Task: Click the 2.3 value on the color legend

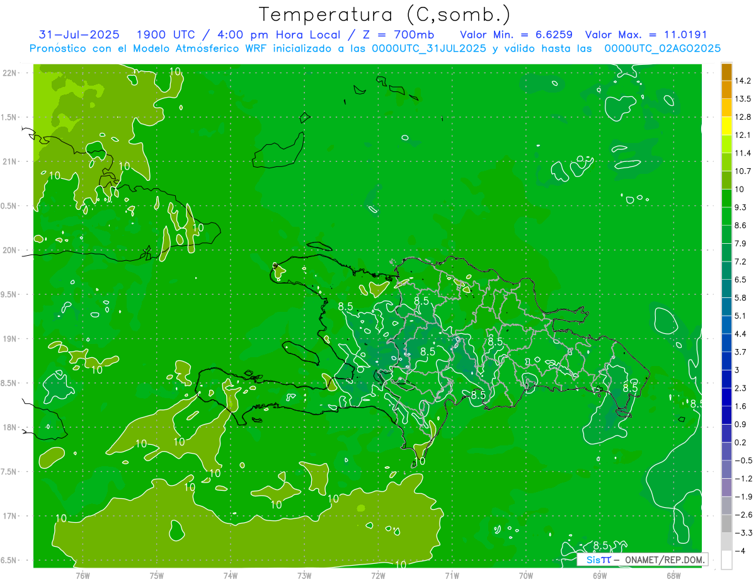Action: pyautogui.click(x=740, y=388)
